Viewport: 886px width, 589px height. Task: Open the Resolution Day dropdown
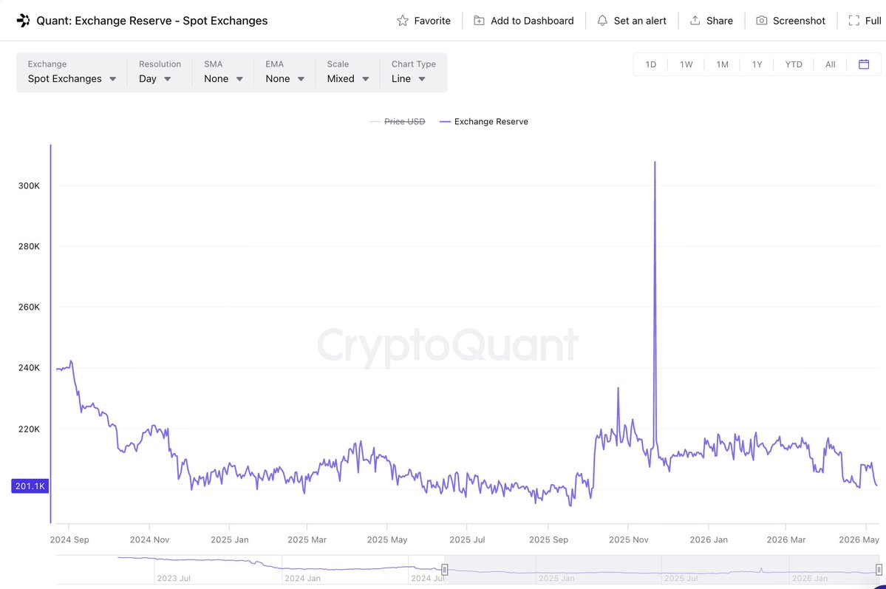(160, 72)
